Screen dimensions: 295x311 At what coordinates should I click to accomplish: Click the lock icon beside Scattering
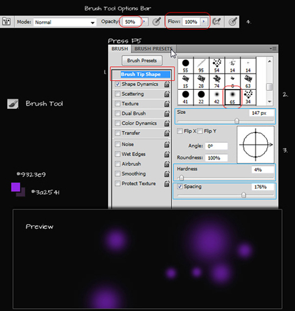tap(167, 94)
